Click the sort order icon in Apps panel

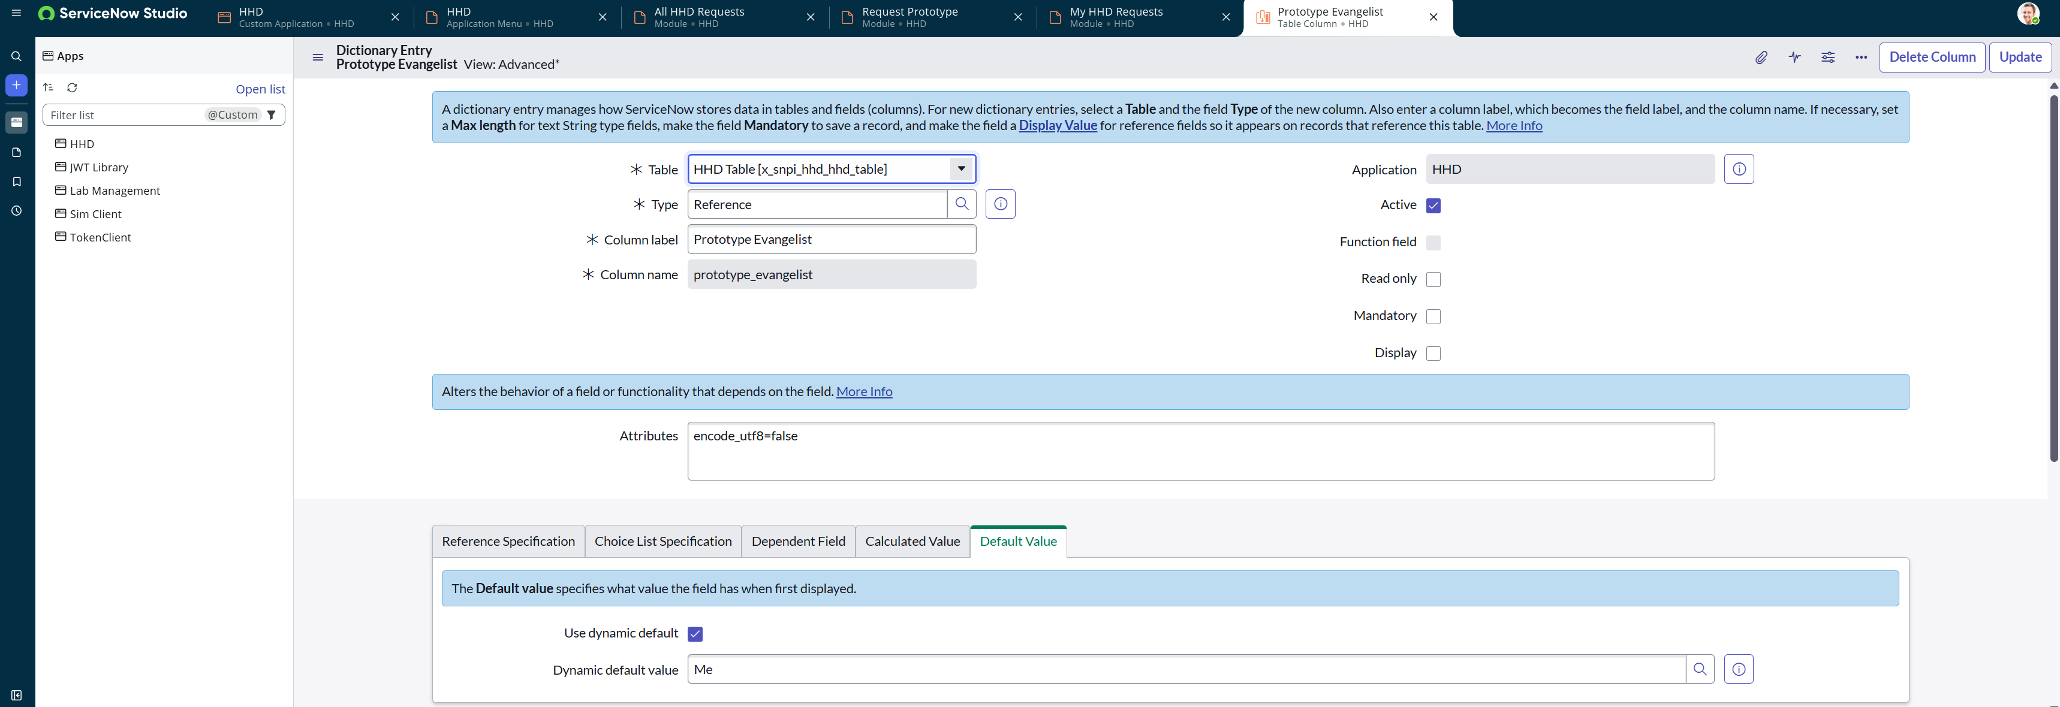click(x=48, y=87)
